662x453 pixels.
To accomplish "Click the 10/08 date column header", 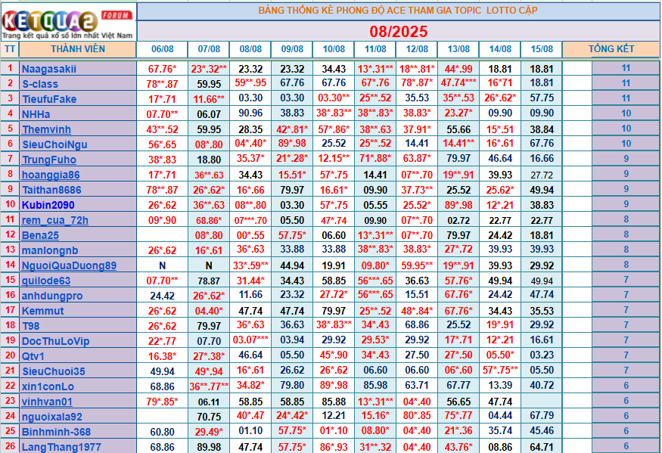I will [333, 49].
